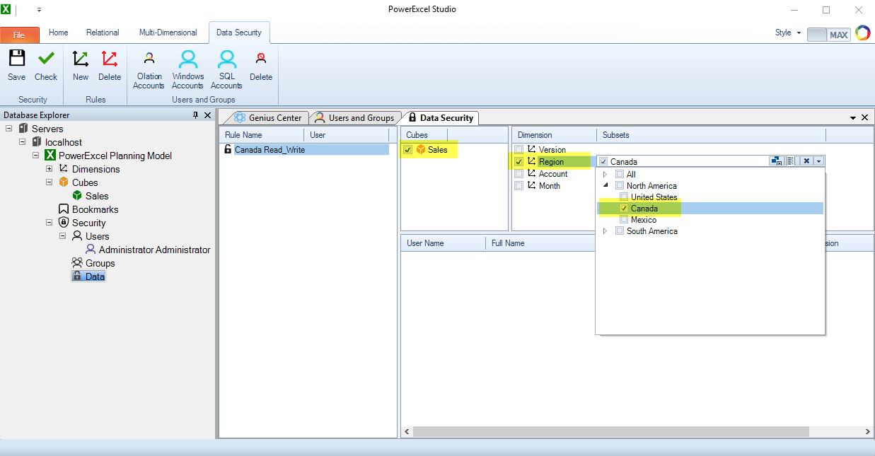
Task: Pin the Database Explorer panel
Action: coord(196,115)
